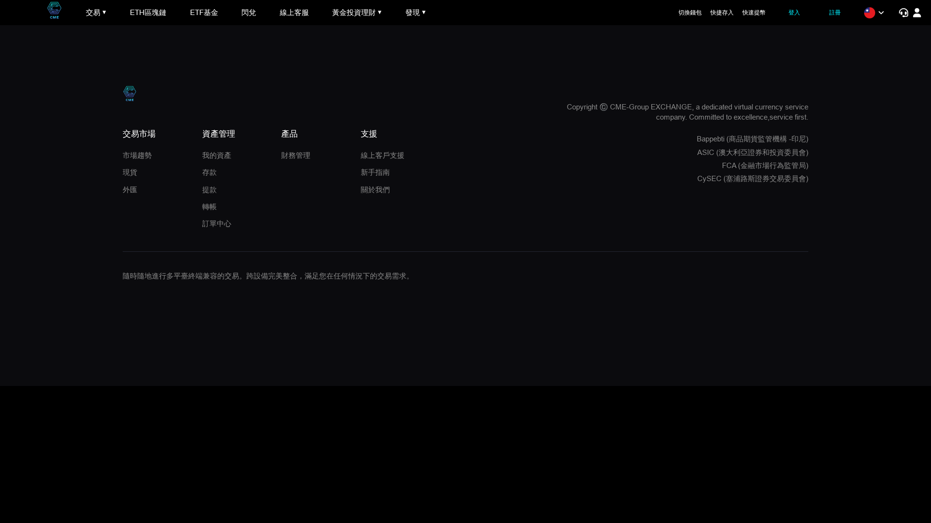The image size is (931, 523).
Task: Open the user profile icon
Action: click(x=917, y=13)
